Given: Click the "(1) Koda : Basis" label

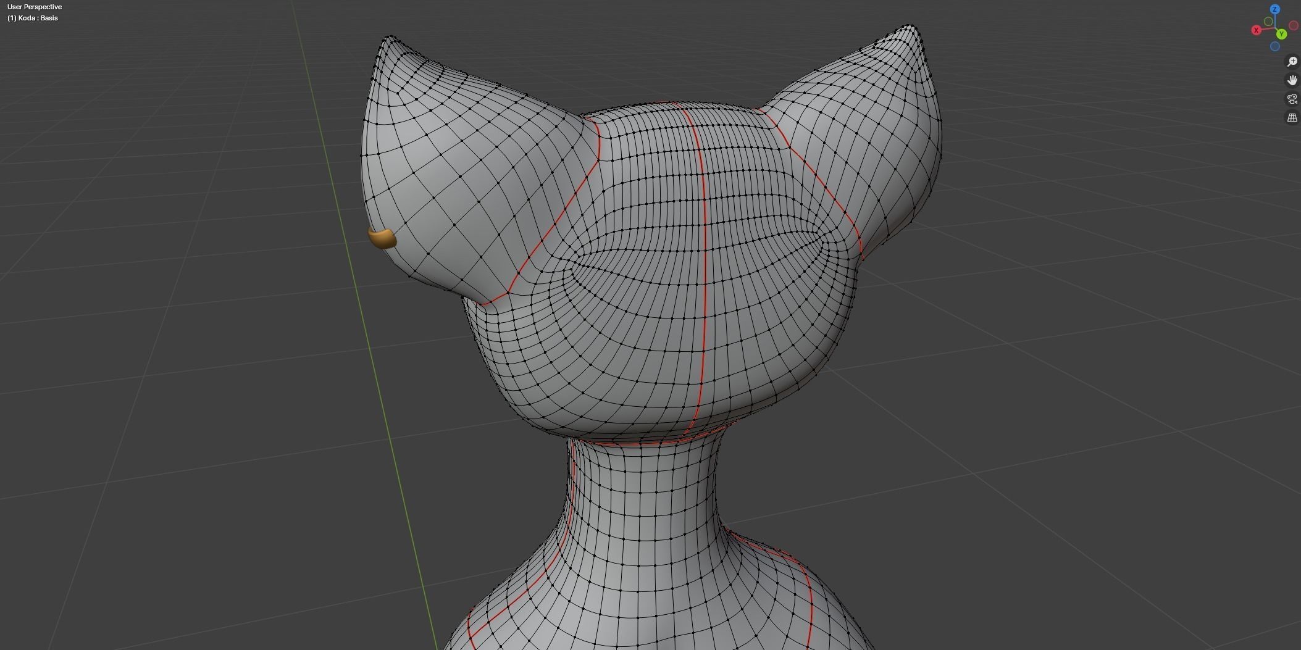Looking at the screenshot, I should 33,18.
